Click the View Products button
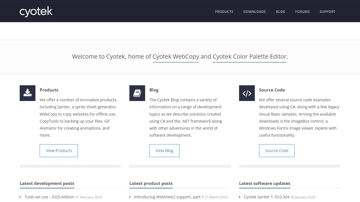Viewport: 360px width, 202px height. [58, 151]
